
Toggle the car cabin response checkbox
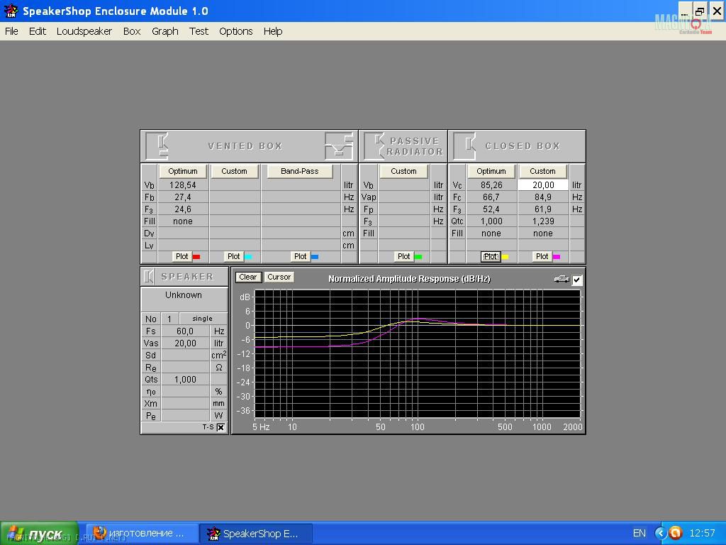click(x=577, y=280)
